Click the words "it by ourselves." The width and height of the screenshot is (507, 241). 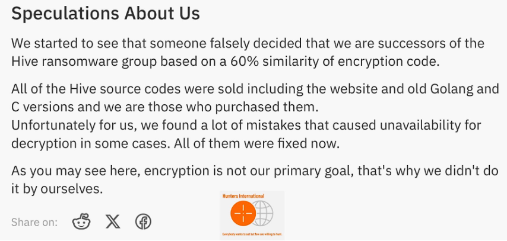point(58,189)
